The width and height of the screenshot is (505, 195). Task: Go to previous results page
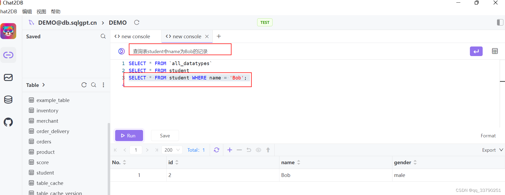(125, 150)
